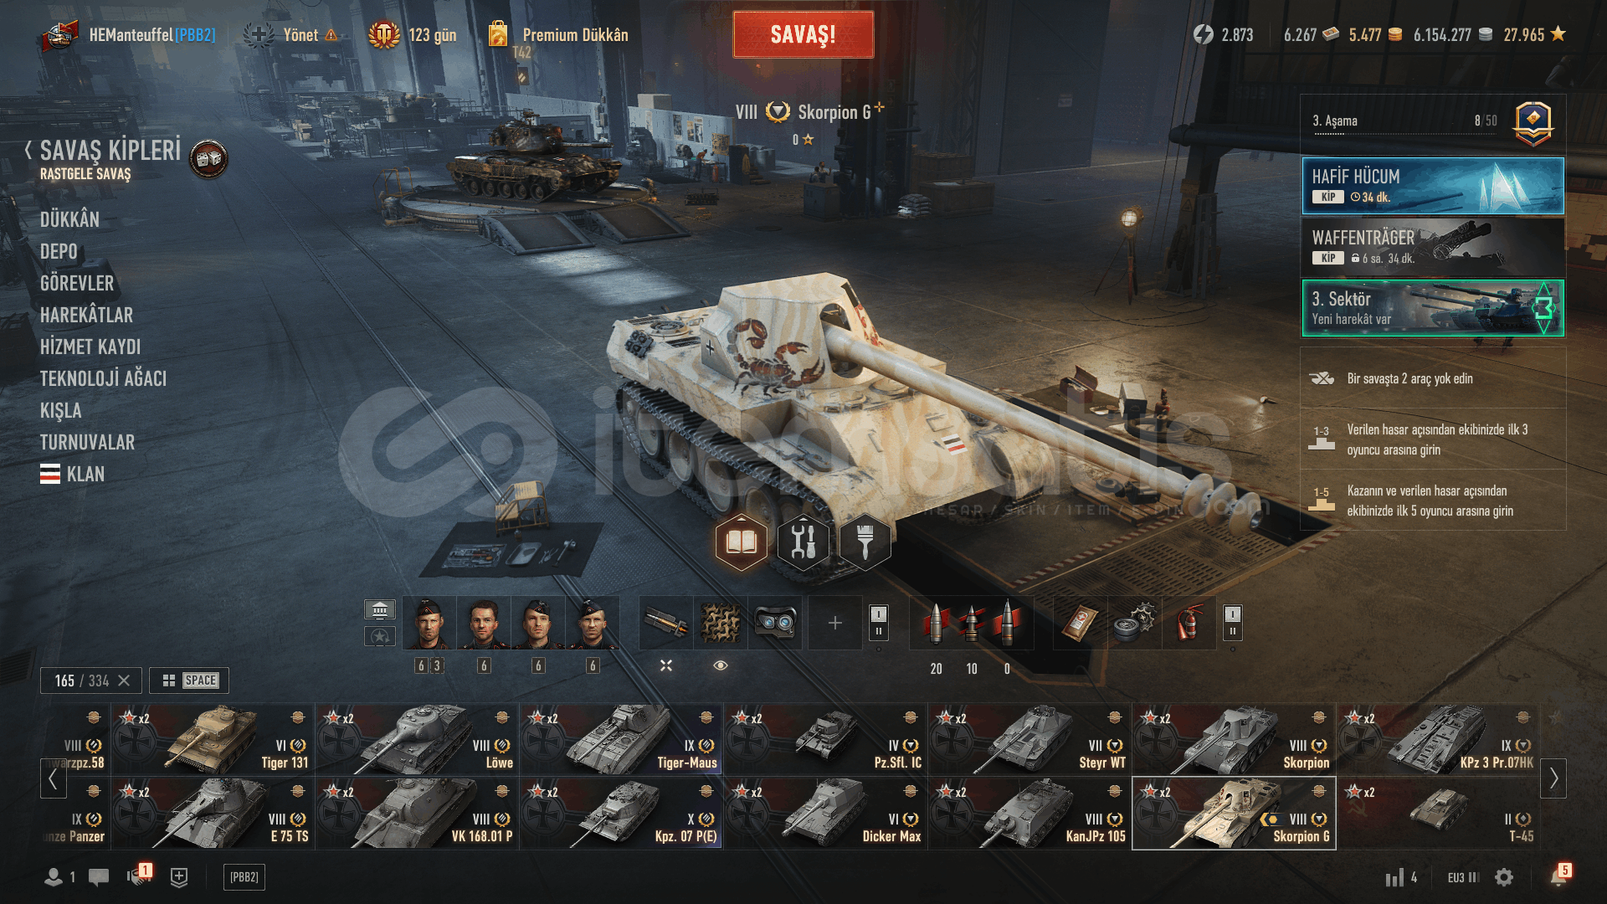Click the camouflage net equipment slot
The width and height of the screenshot is (1607, 904).
721,623
